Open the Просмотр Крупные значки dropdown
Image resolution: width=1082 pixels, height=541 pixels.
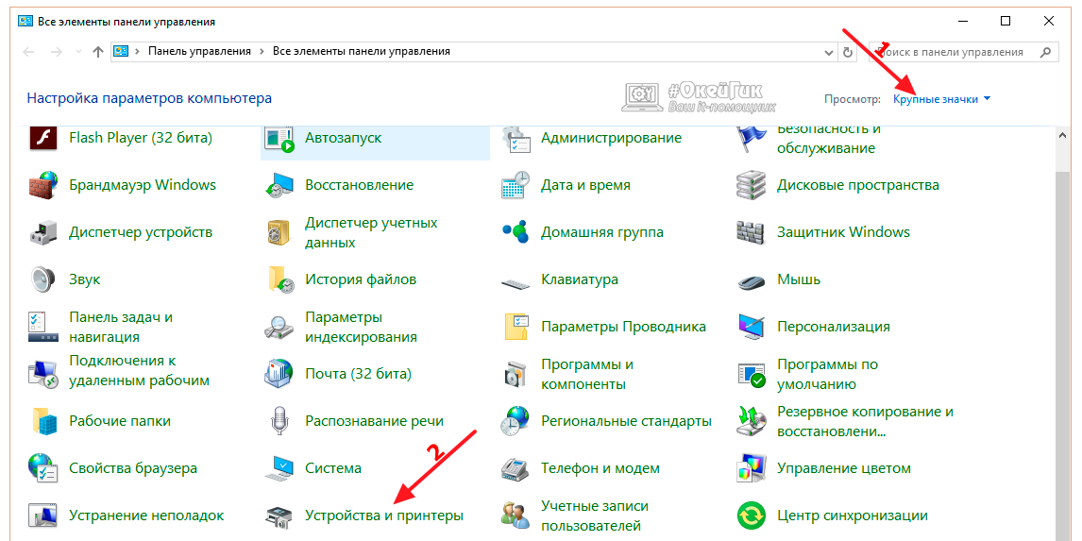[942, 99]
